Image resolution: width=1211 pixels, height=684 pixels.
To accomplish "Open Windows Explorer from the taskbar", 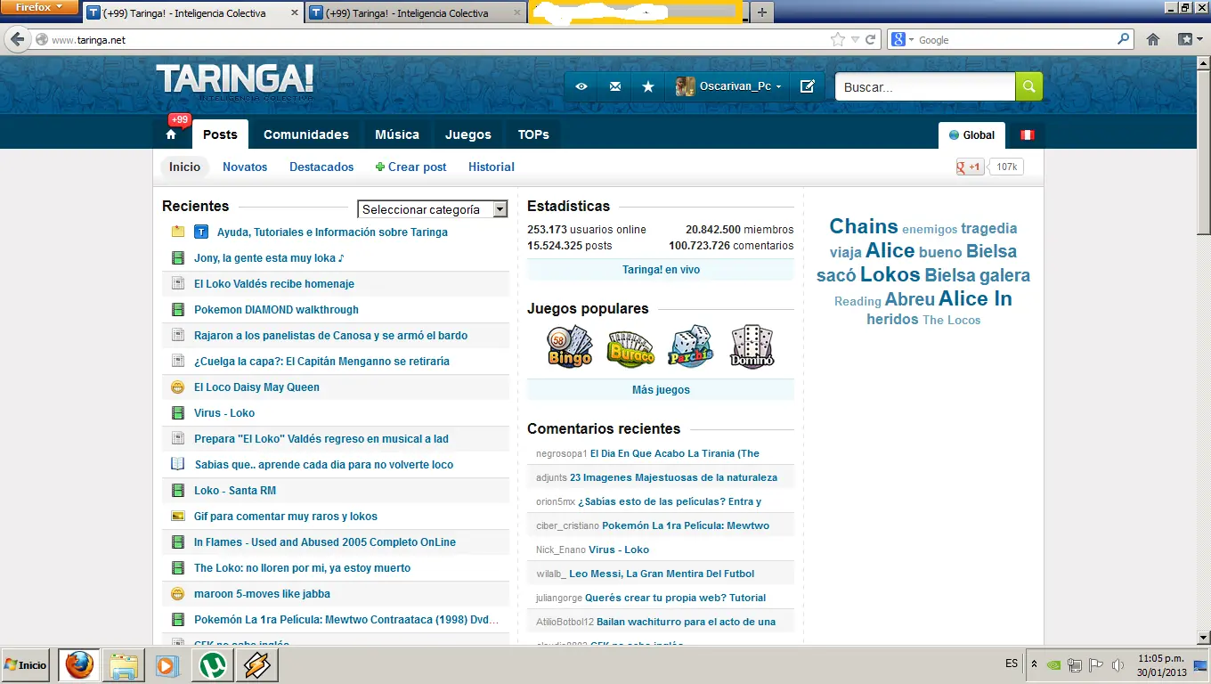I will click(x=123, y=665).
